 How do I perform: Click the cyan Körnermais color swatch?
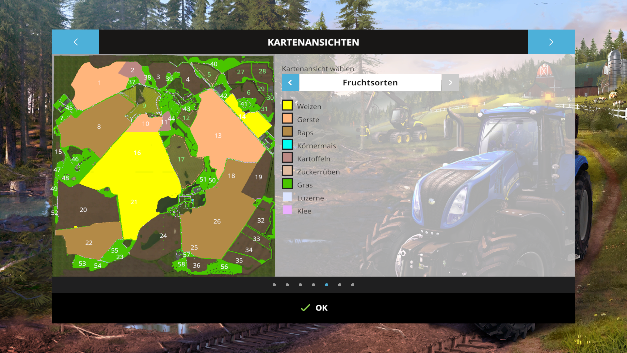point(287,144)
